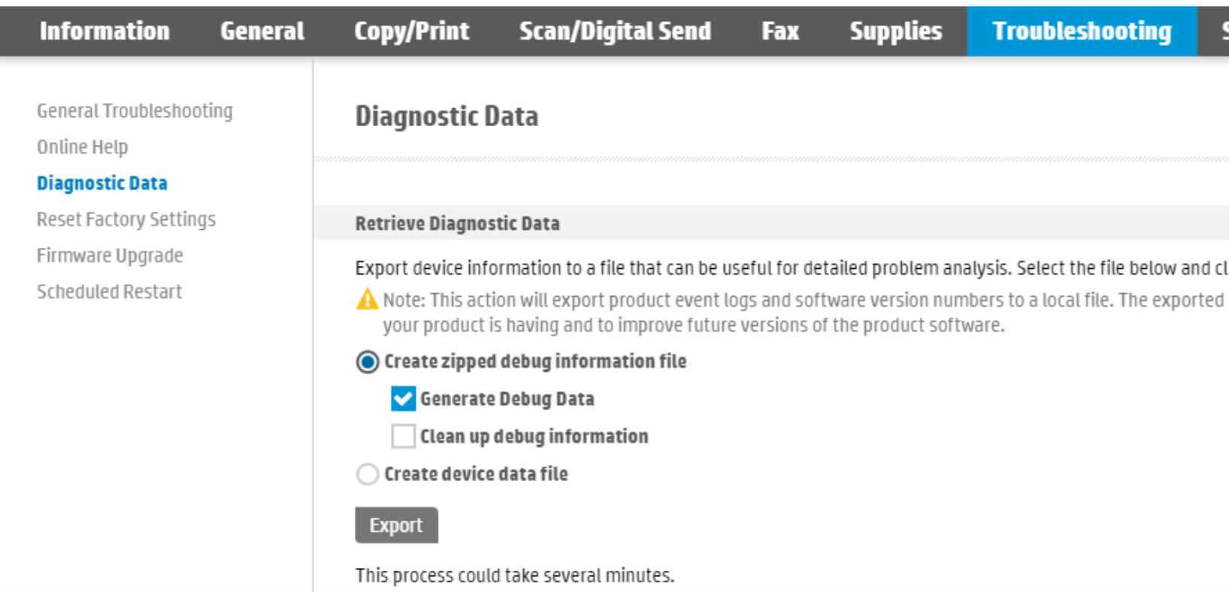Image resolution: width=1229 pixels, height=592 pixels.
Task: Enable the Generate Debug Data checkbox
Action: pyautogui.click(x=403, y=398)
